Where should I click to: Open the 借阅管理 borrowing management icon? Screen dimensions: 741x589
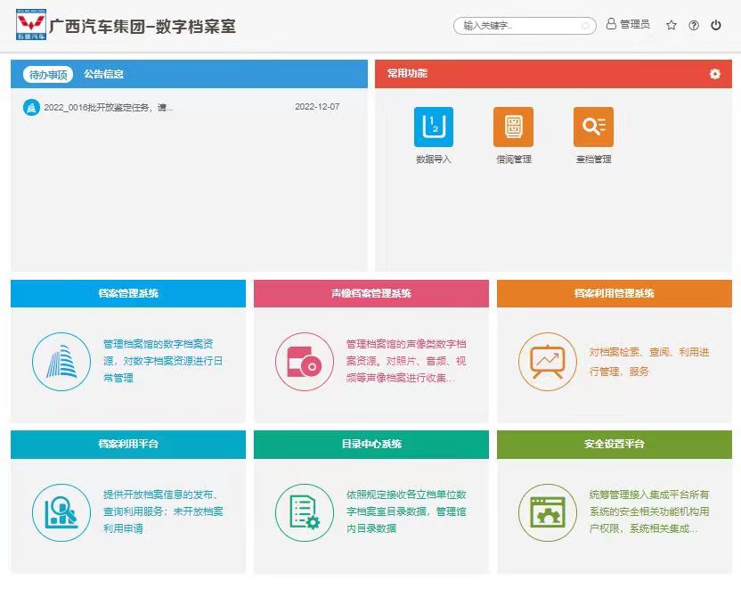(x=513, y=127)
